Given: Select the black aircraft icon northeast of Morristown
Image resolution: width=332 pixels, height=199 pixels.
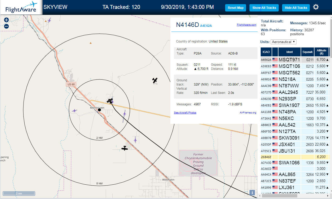Looking at the screenshot, I should coord(110,101).
